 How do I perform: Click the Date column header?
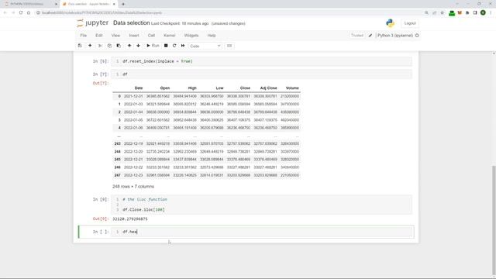point(139,88)
